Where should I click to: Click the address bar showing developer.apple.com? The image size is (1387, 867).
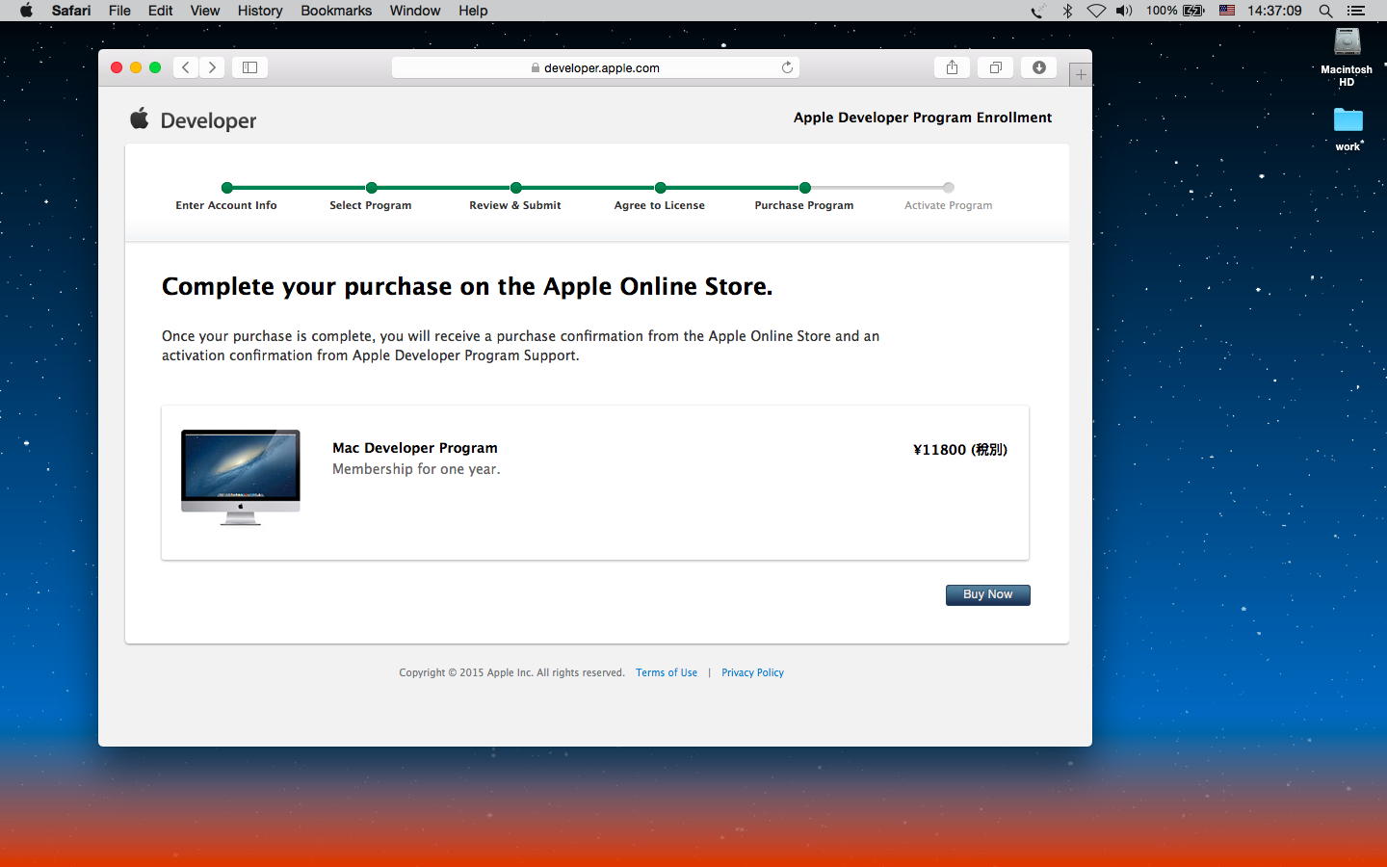[595, 67]
